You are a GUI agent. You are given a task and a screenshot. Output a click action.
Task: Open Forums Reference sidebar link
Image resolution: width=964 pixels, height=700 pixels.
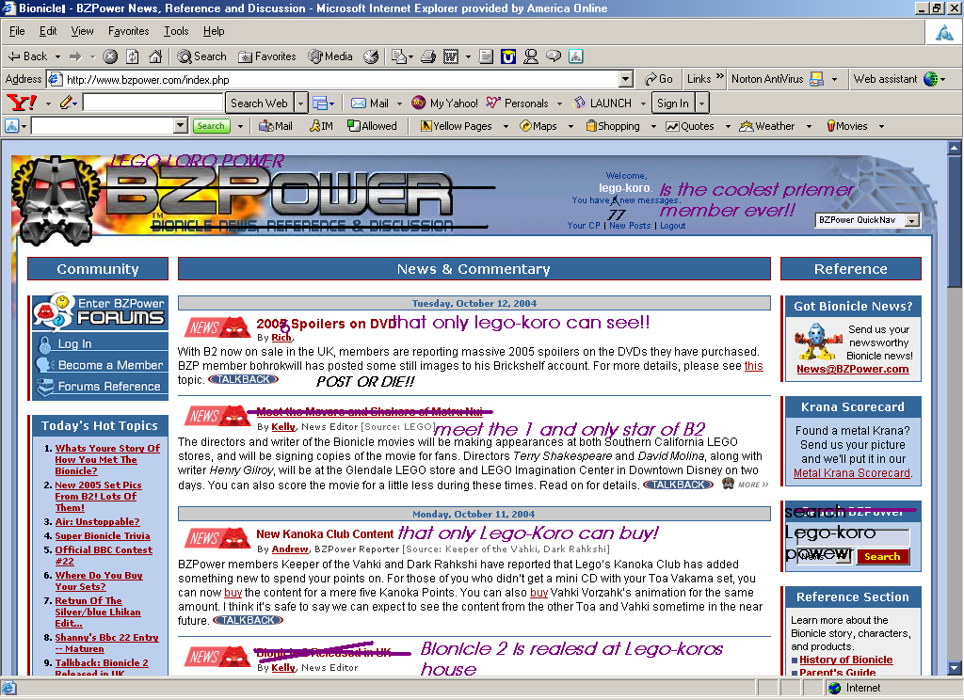(x=109, y=386)
